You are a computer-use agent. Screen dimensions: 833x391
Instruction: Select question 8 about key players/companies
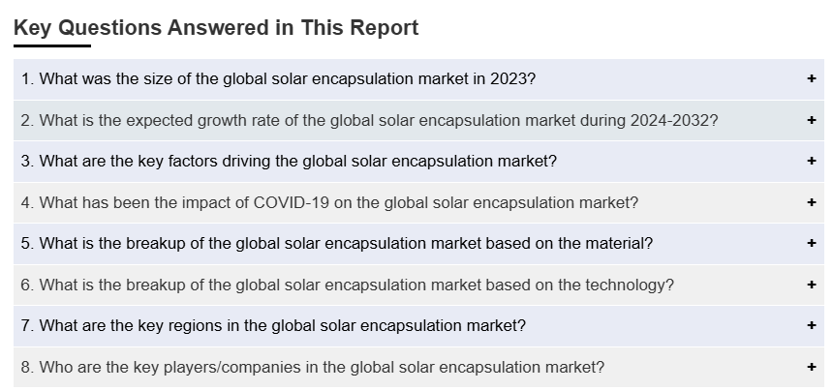click(x=312, y=367)
